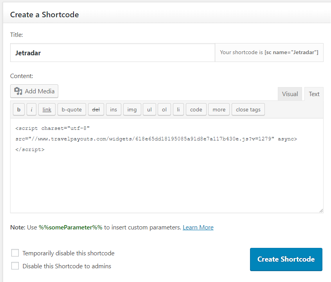Insert blockquote with b-quote button

72,109
